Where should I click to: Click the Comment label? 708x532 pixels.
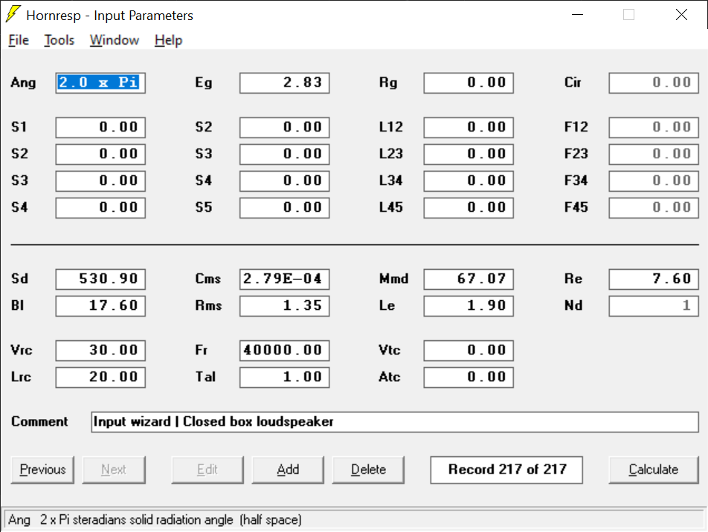click(x=39, y=421)
